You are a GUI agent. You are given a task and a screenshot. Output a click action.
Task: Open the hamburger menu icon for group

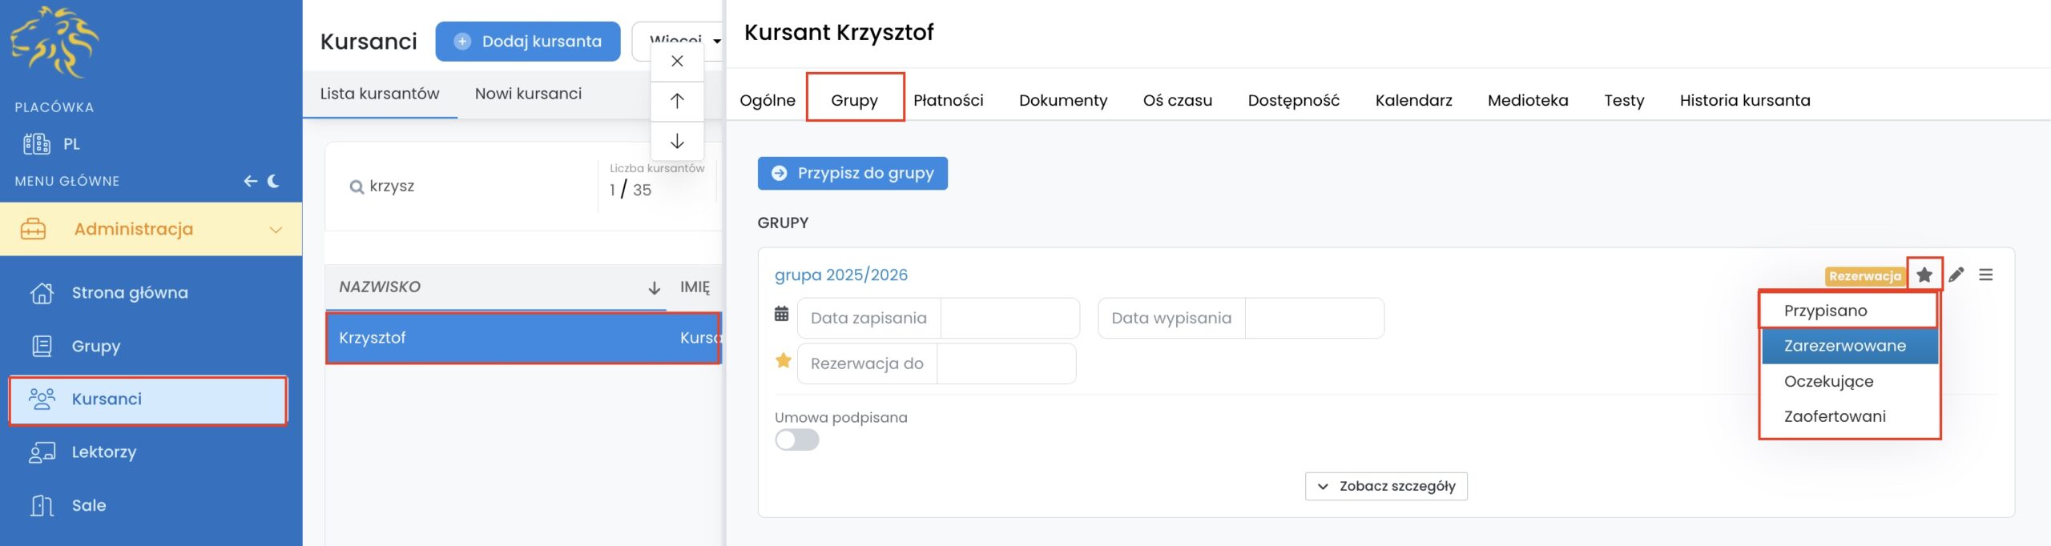coord(1985,275)
